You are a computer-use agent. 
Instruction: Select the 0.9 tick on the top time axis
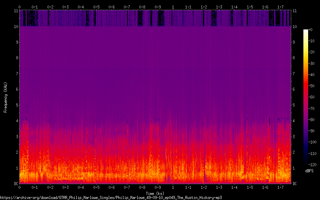coord(158,7)
